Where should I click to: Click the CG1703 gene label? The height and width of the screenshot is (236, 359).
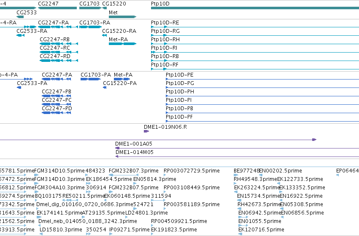pos(89,4)
